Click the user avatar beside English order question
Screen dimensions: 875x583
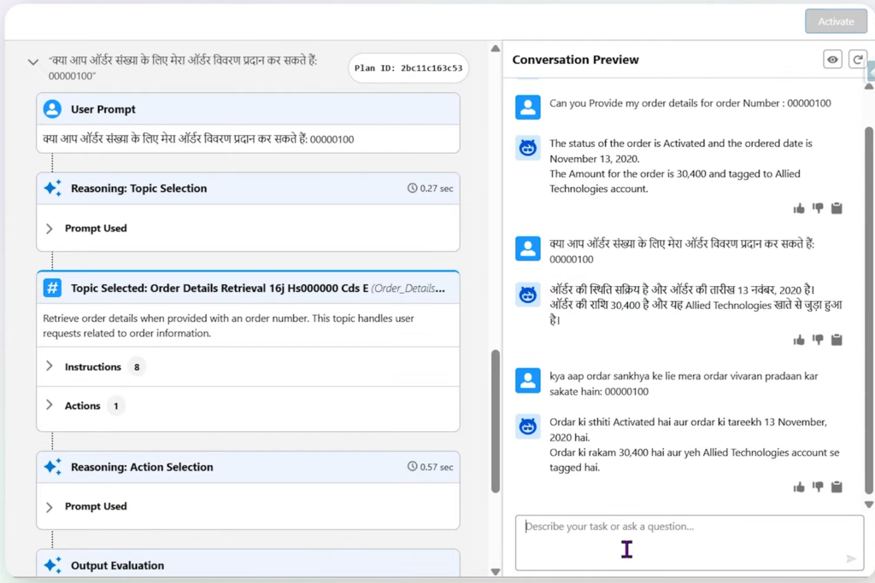click(x=527, y=107)
